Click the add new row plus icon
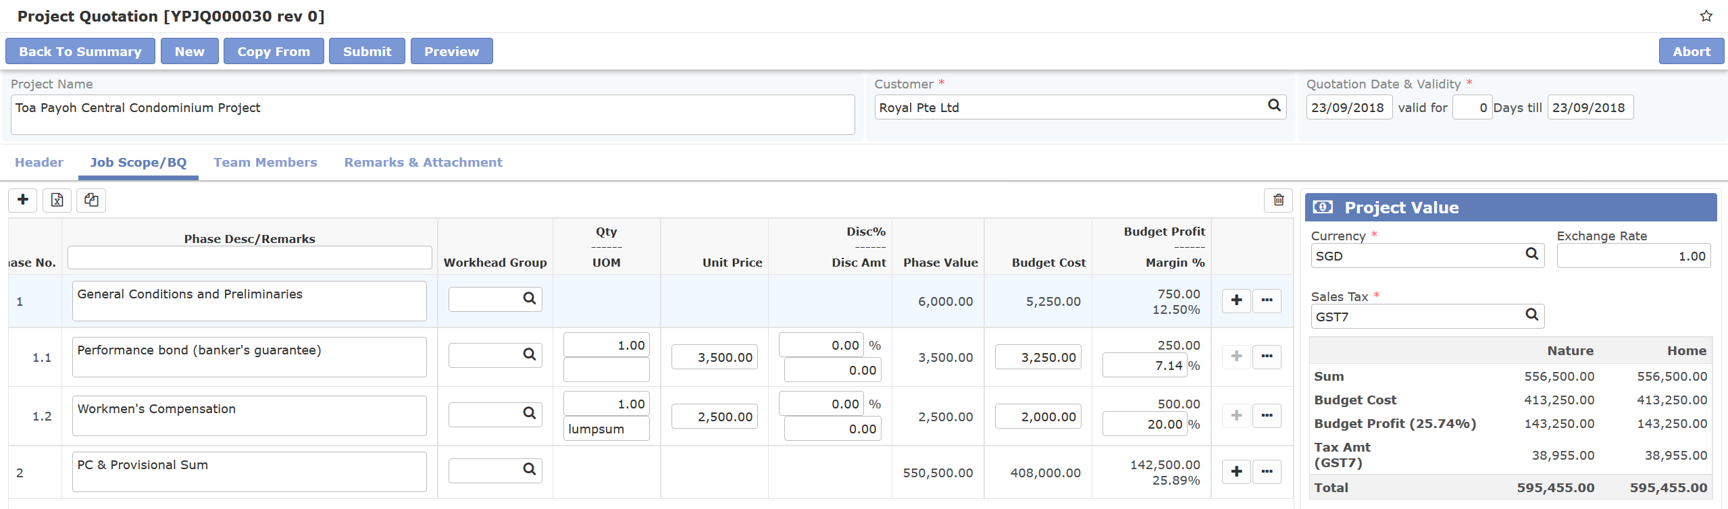Screen dimensions: 1728x509 pyautogui.click(x=23, y=200)
